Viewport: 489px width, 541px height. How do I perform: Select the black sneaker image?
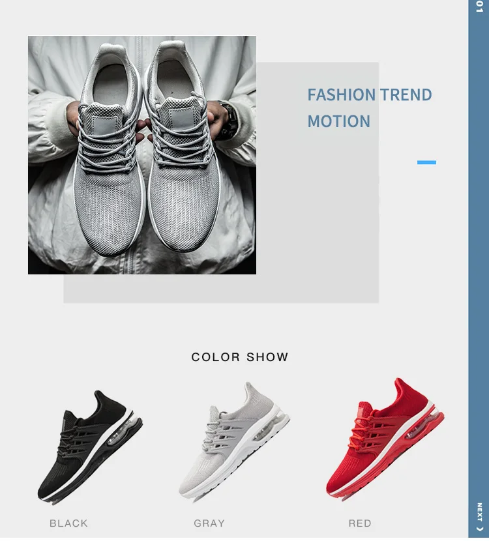(x=90, y=448)
